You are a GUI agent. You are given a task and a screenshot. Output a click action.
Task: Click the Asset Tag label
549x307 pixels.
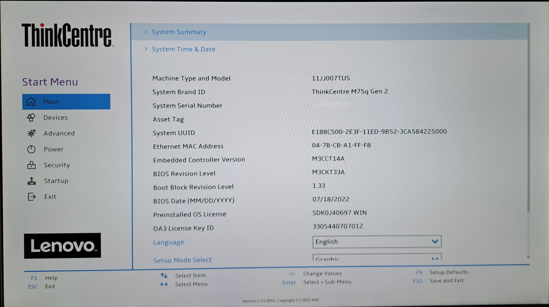pyautogui.click(x=168, y=119)
